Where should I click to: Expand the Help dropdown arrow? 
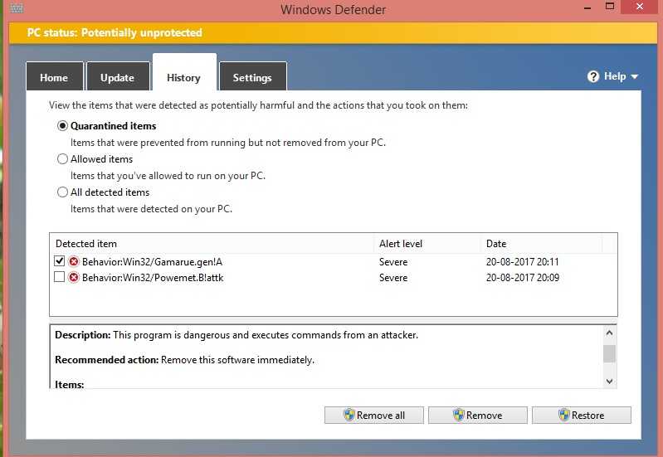635,77
